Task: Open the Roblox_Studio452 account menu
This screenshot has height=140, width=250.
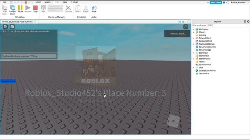Action: point(239,2)
